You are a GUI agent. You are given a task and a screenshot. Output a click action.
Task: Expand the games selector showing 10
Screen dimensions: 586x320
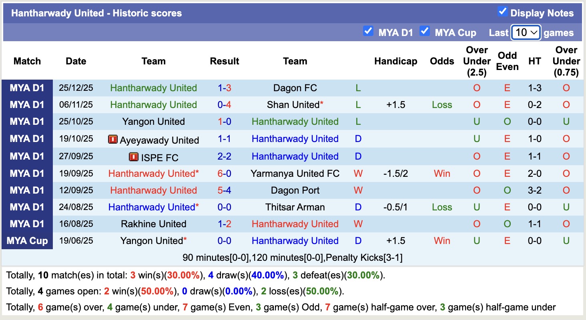tap(526, 32)
